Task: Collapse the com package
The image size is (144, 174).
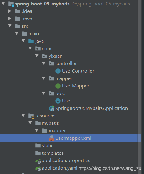Action: pos(30,48)
